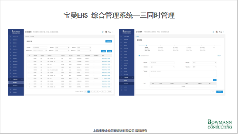Click small blue upload button above attachments table

[x=215, y=80]
